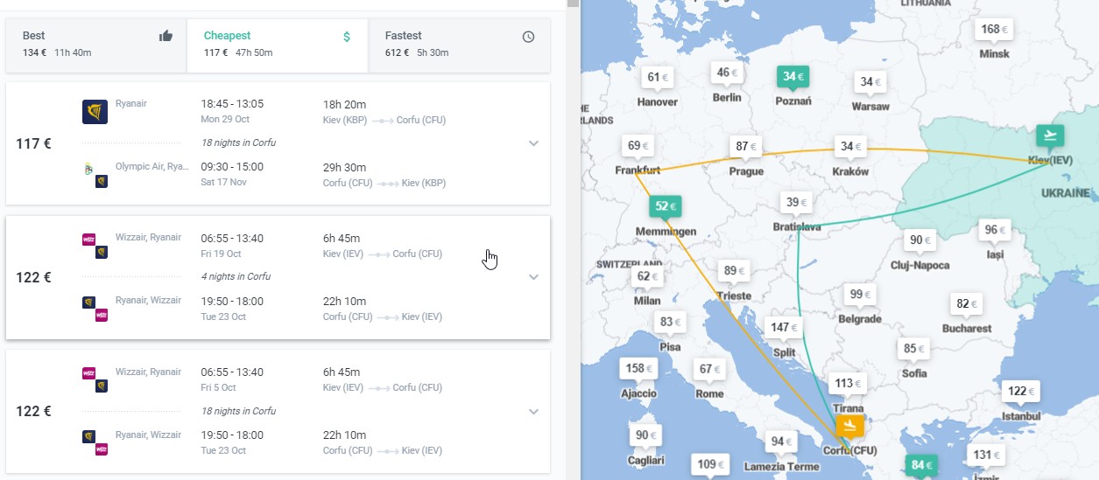This screenshot has width=1099, height=480.
Task: Click the clock icon in Fastest tab
Action: click(528, 37)
